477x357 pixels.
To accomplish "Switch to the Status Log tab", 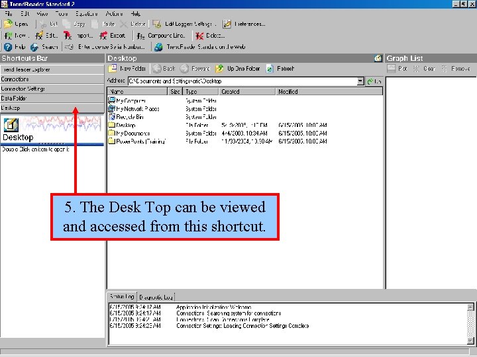I will point(122,297).
